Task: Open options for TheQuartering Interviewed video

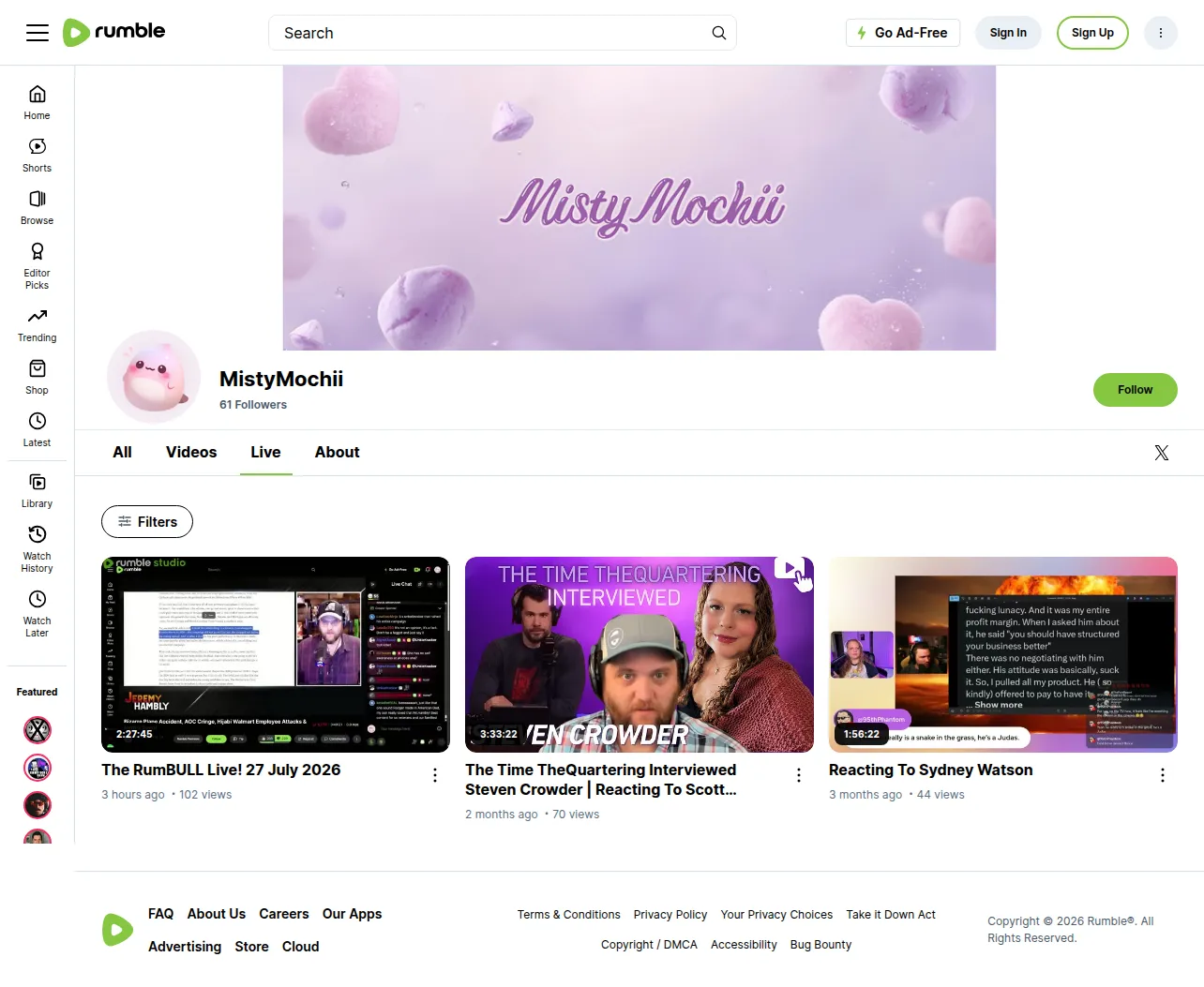Action: coord(799,775)
